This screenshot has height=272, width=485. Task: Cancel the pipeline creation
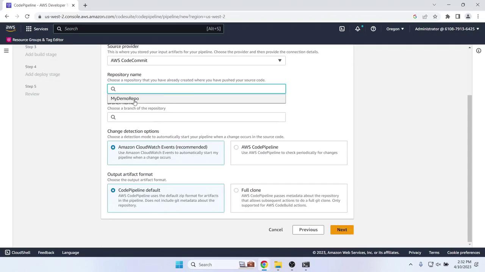275,230
